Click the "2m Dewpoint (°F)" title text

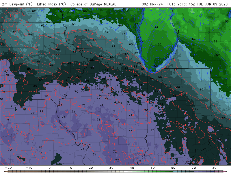click(x=17, y=4)
